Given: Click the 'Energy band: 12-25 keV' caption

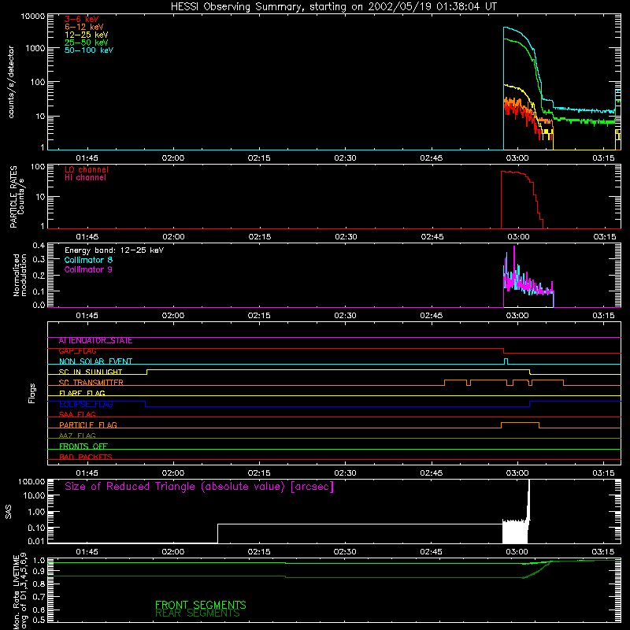Looking at the screenshot, I should [114, 250].
